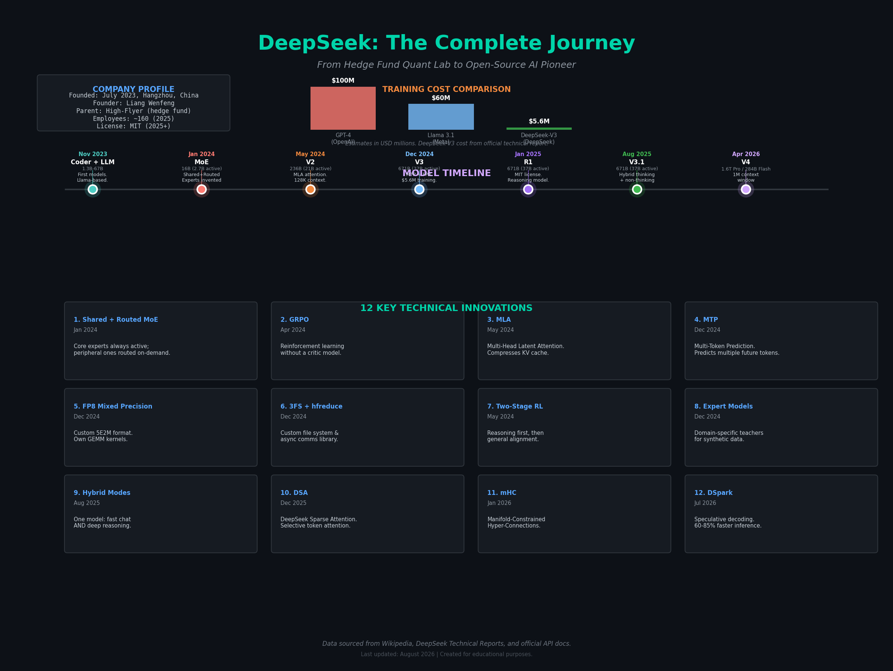
Task: Click the 'License: MIT (2025+)' line
Action: (134, 126)
